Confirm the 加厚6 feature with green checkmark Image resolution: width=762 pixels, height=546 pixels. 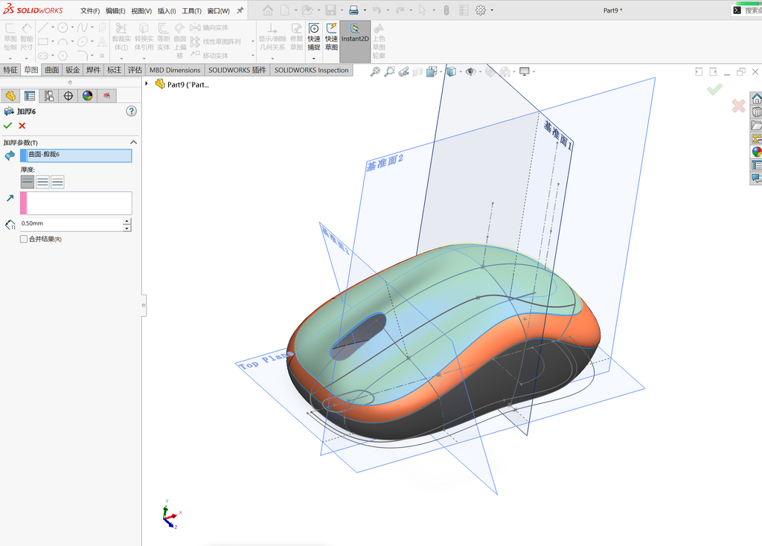pos(7,126)
